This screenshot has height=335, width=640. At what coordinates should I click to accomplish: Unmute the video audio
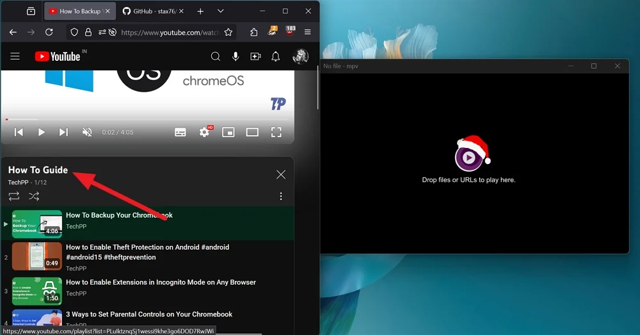pyautogui.click(x=87, y=132)
